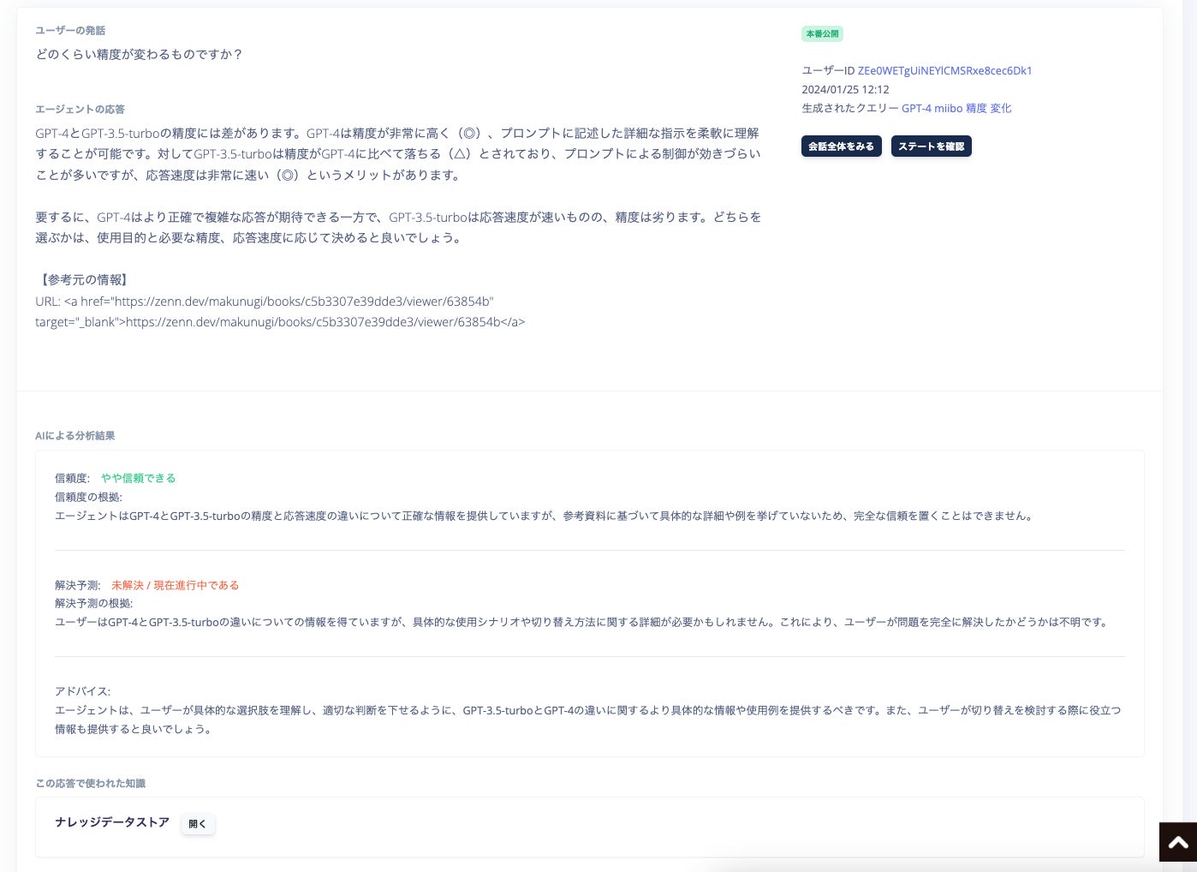Click the 未解決 / 現在進行中である prediction value
The image size is (1197, 872).
point(176,586)
